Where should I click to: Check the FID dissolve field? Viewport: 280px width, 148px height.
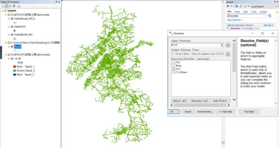(174, 62)
